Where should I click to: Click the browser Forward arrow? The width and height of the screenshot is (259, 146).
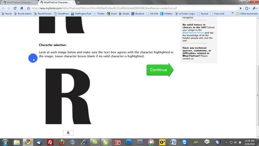[x=8, y=8]
